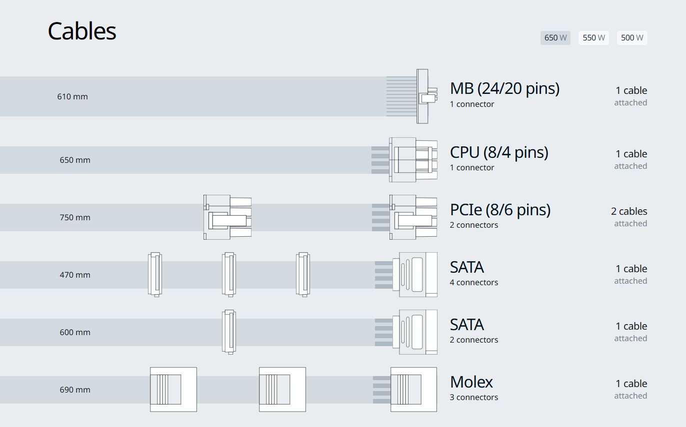Viewport: 686px width, 427px height.
Task: Select the mid-cable connector on 600 mm SATA cable
Action: (x=229, y=332)
